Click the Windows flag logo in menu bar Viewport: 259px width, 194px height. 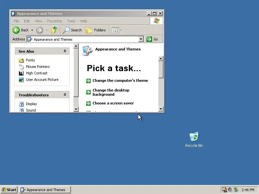[x=157, y=21]
